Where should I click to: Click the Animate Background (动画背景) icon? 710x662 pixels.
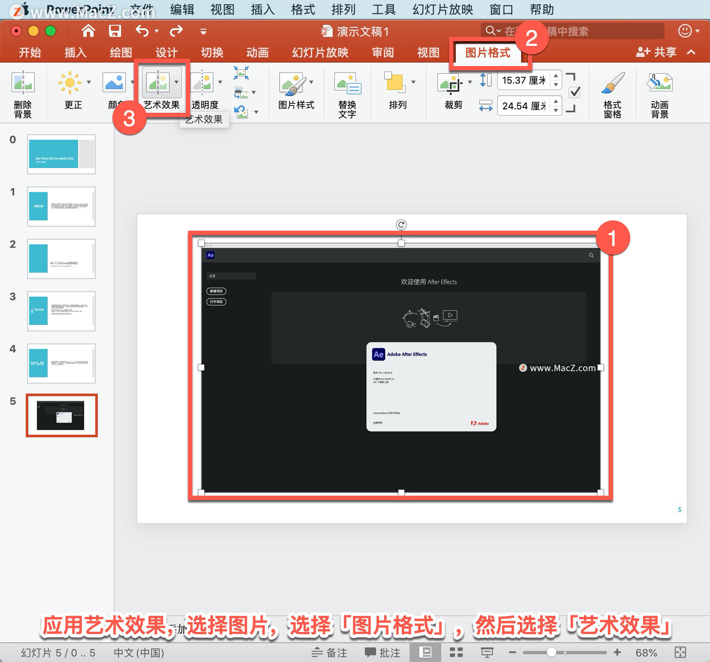[660, 82]
